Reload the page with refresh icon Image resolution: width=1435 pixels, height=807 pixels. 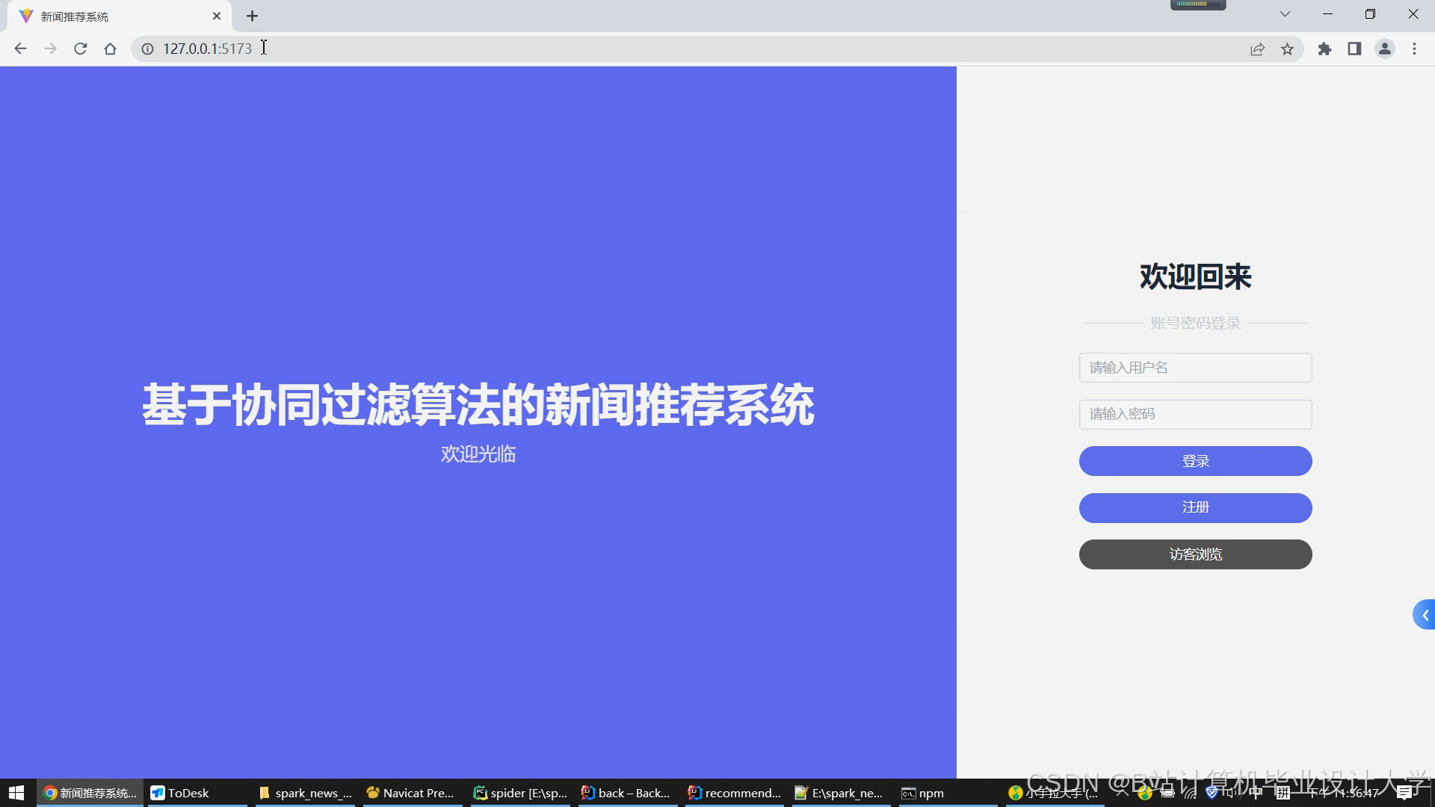81,49
